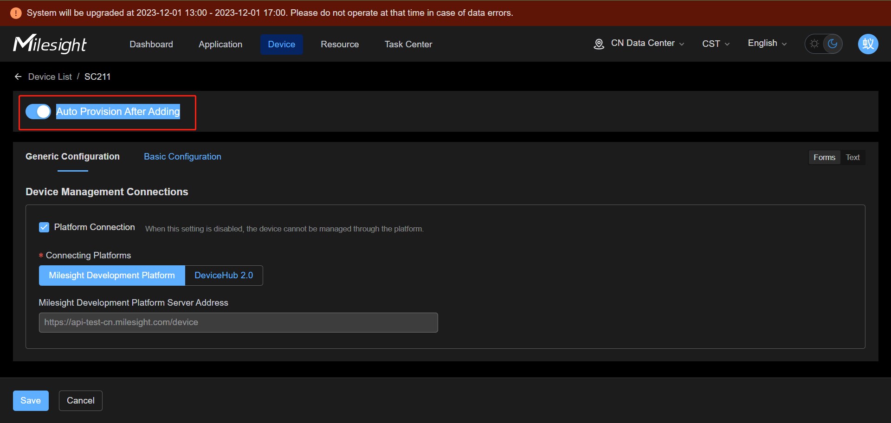Open the Resource menu
The width and height of the screenshot is (891, 423).
pyautogui.click(x=340, y=45)
